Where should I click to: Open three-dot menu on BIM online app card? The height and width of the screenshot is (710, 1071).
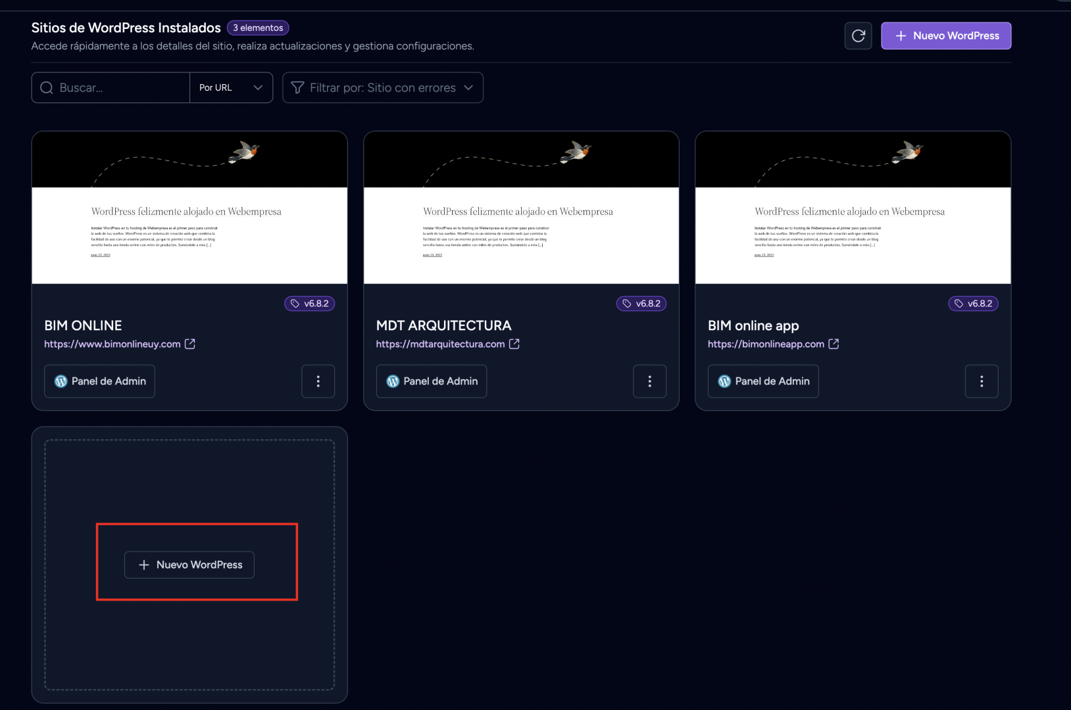[981, 381]
